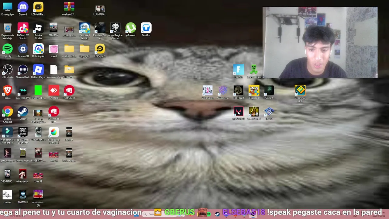Screen dimensions: 389x219
Task: Launch Angel Engine Demo
Action: coord(115,31)
